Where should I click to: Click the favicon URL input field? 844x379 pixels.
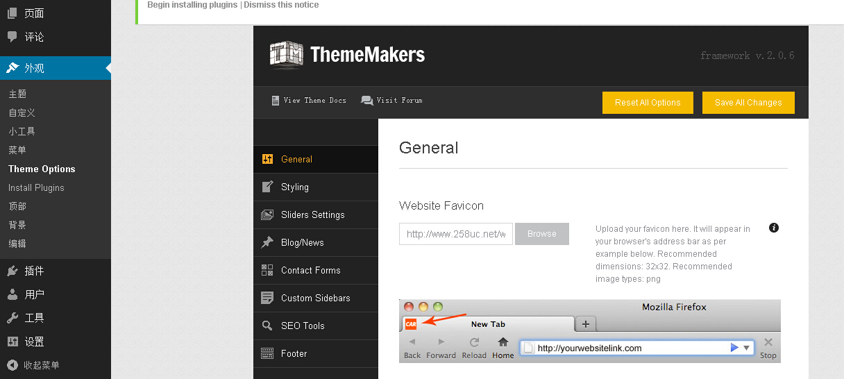pyautogui.click(x=456, y=234)
